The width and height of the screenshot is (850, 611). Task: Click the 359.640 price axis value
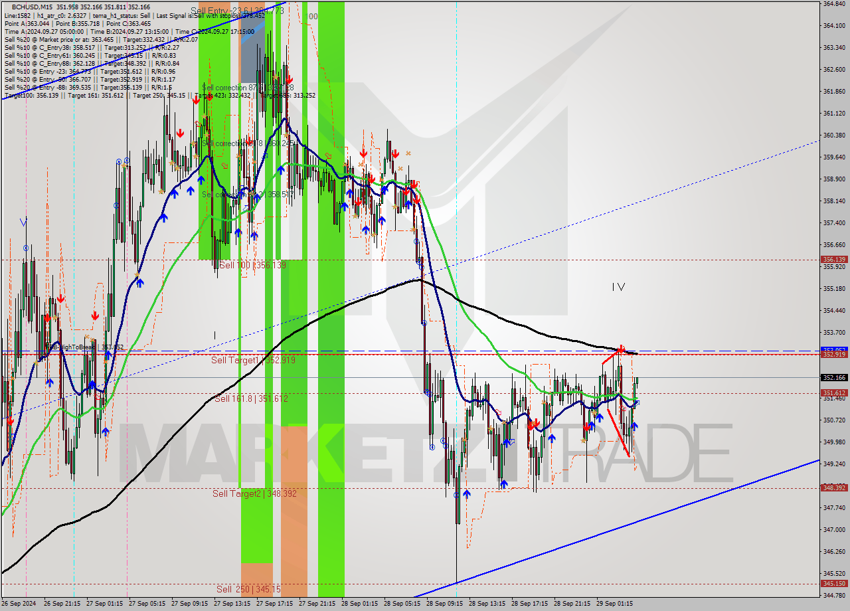[x=834, y=157]
